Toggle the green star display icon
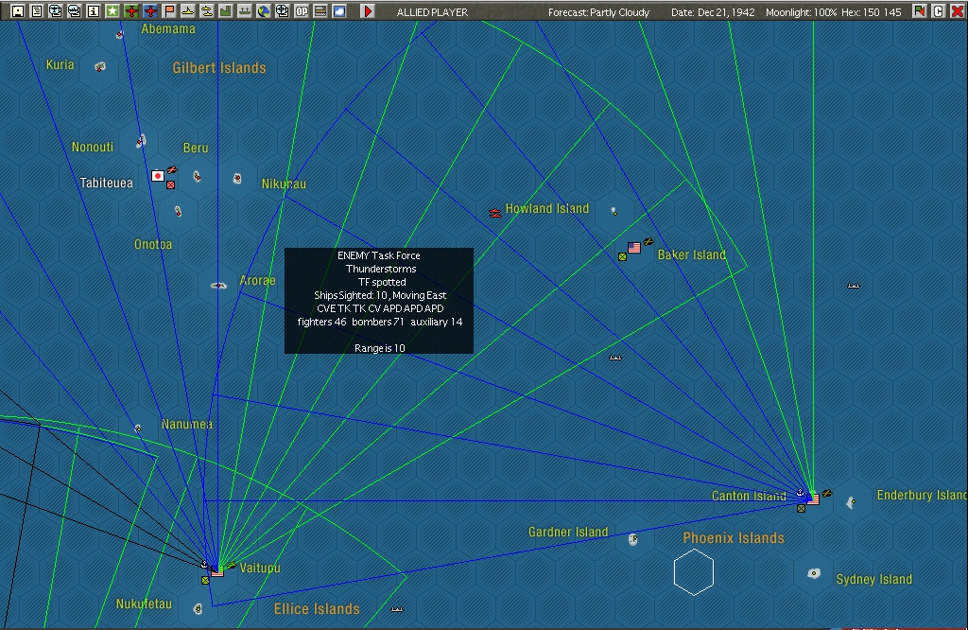 113,11
